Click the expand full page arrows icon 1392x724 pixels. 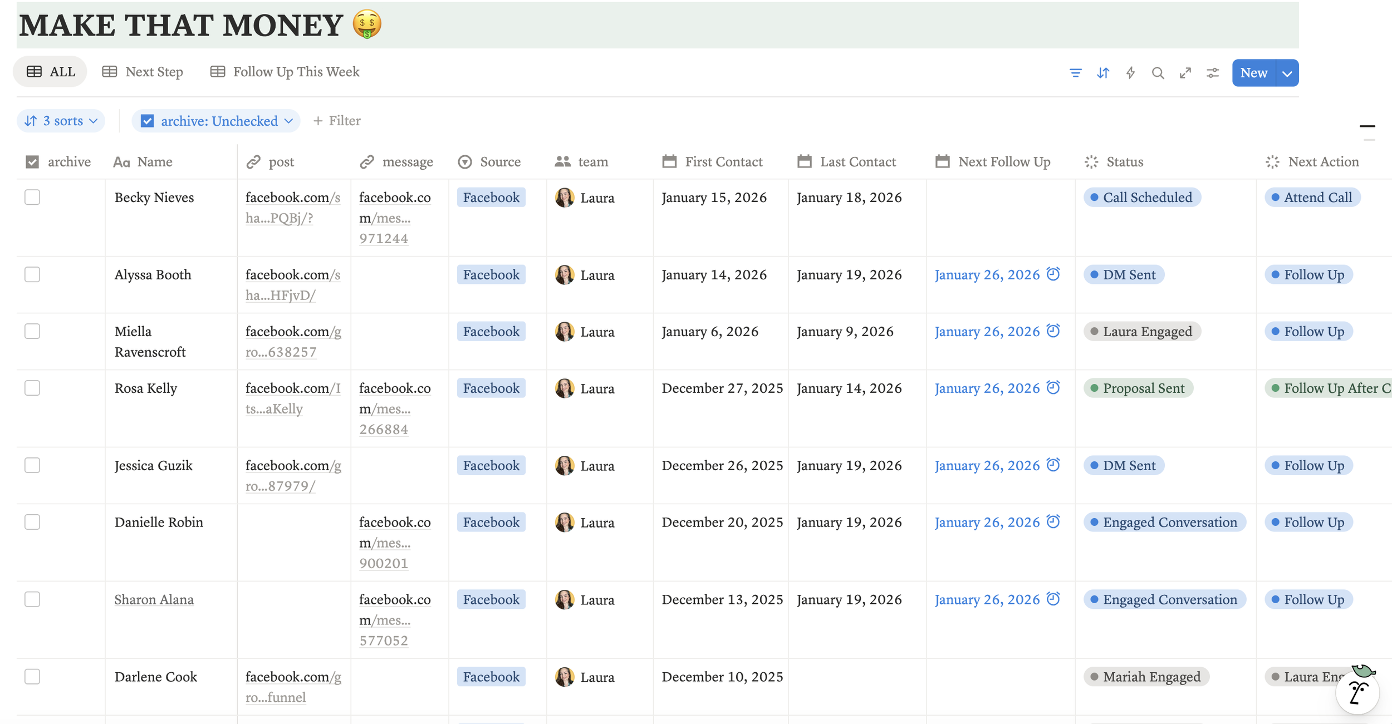(x=1185, y=73)
